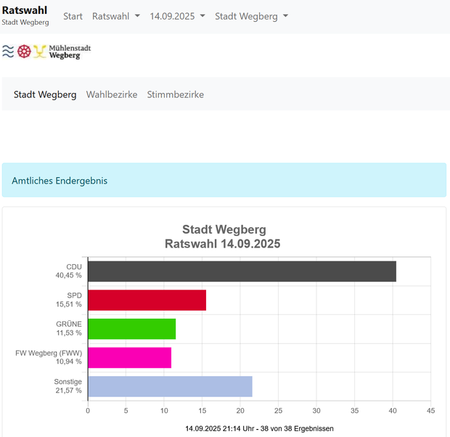Click the yellow windmill emblem icon
450x437 pixels.
(40, 52)
